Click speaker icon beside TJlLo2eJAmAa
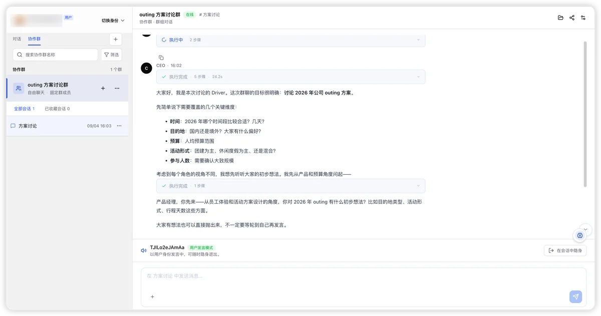The image size is (601, 316). coord(144,250)
